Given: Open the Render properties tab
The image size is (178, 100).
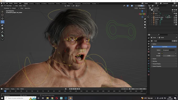Looking at the screenshot, I should click(x=149, y=41).
